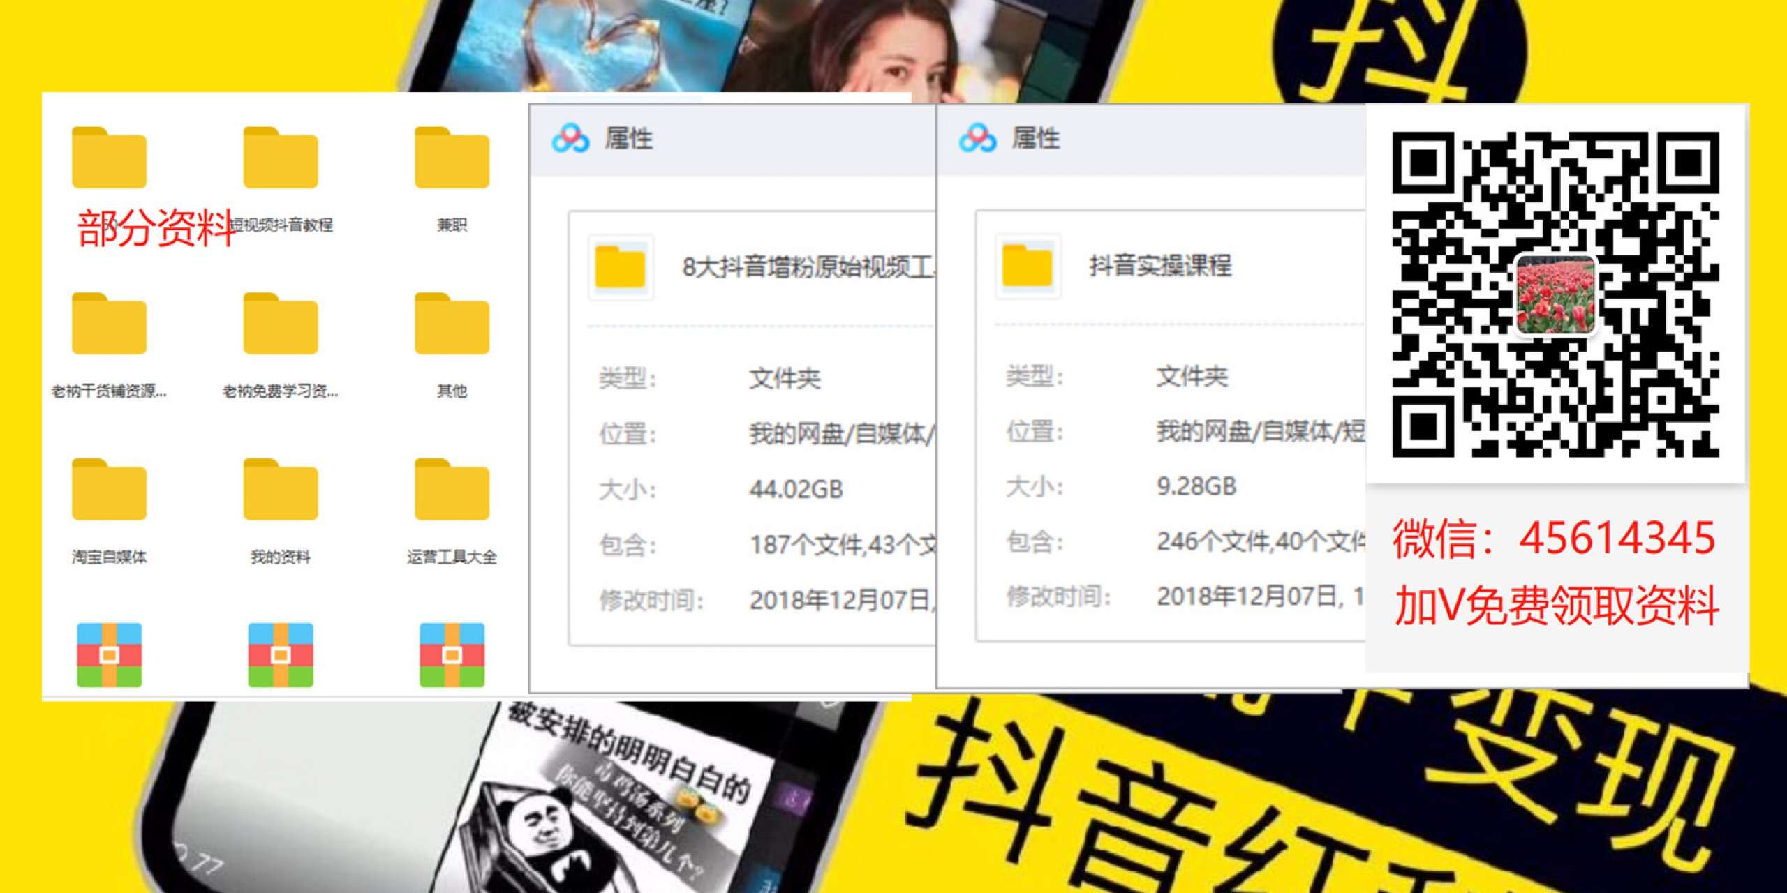Image resolution: width=1787 pixels, height=893 pixels.
Task: Open the 老衲干货铺资源 folder
Action: [x=109, y=324]
